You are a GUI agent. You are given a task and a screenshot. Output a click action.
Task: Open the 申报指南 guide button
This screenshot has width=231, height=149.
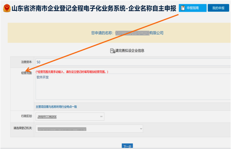[x=193, y=8]
